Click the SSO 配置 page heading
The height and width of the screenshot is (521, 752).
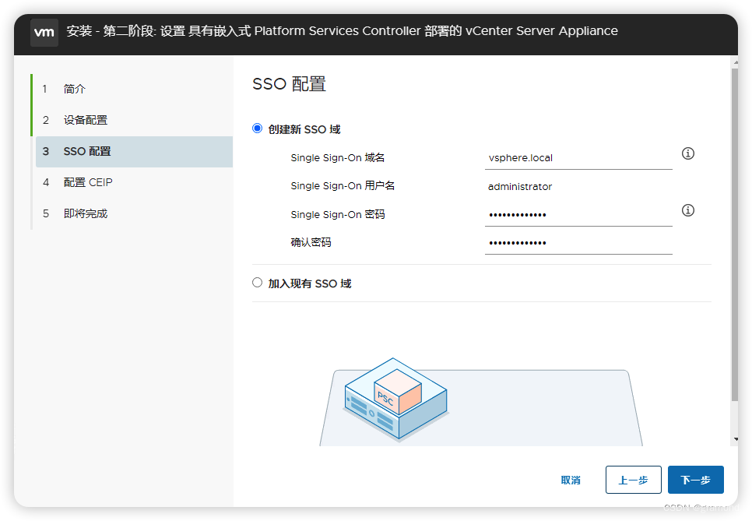click(289, 84)
